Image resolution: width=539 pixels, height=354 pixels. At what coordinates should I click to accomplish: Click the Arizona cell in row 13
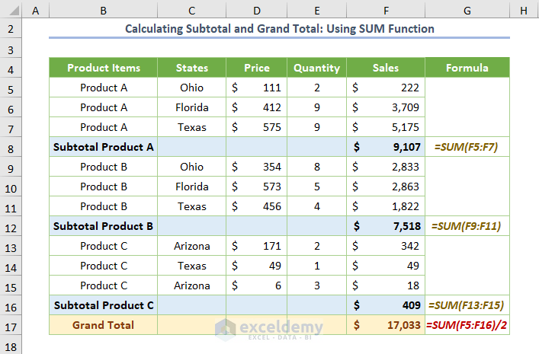coord(191,246)
